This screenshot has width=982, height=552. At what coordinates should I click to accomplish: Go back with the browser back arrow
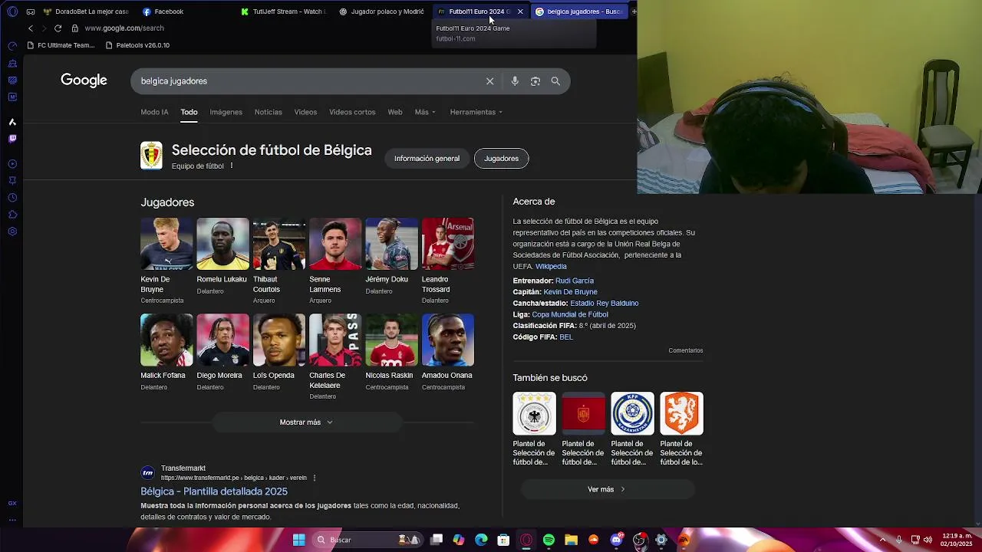point(31,28)
